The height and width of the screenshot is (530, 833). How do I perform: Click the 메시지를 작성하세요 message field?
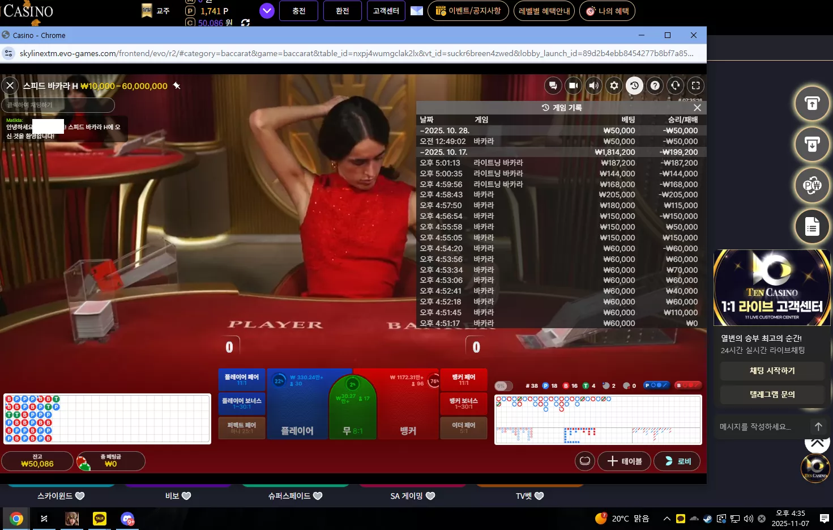[762, 426]
